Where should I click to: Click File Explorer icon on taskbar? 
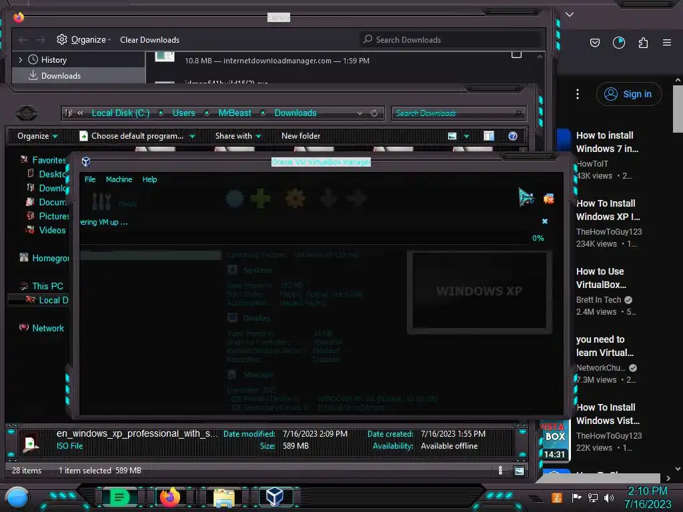point(224,497)
